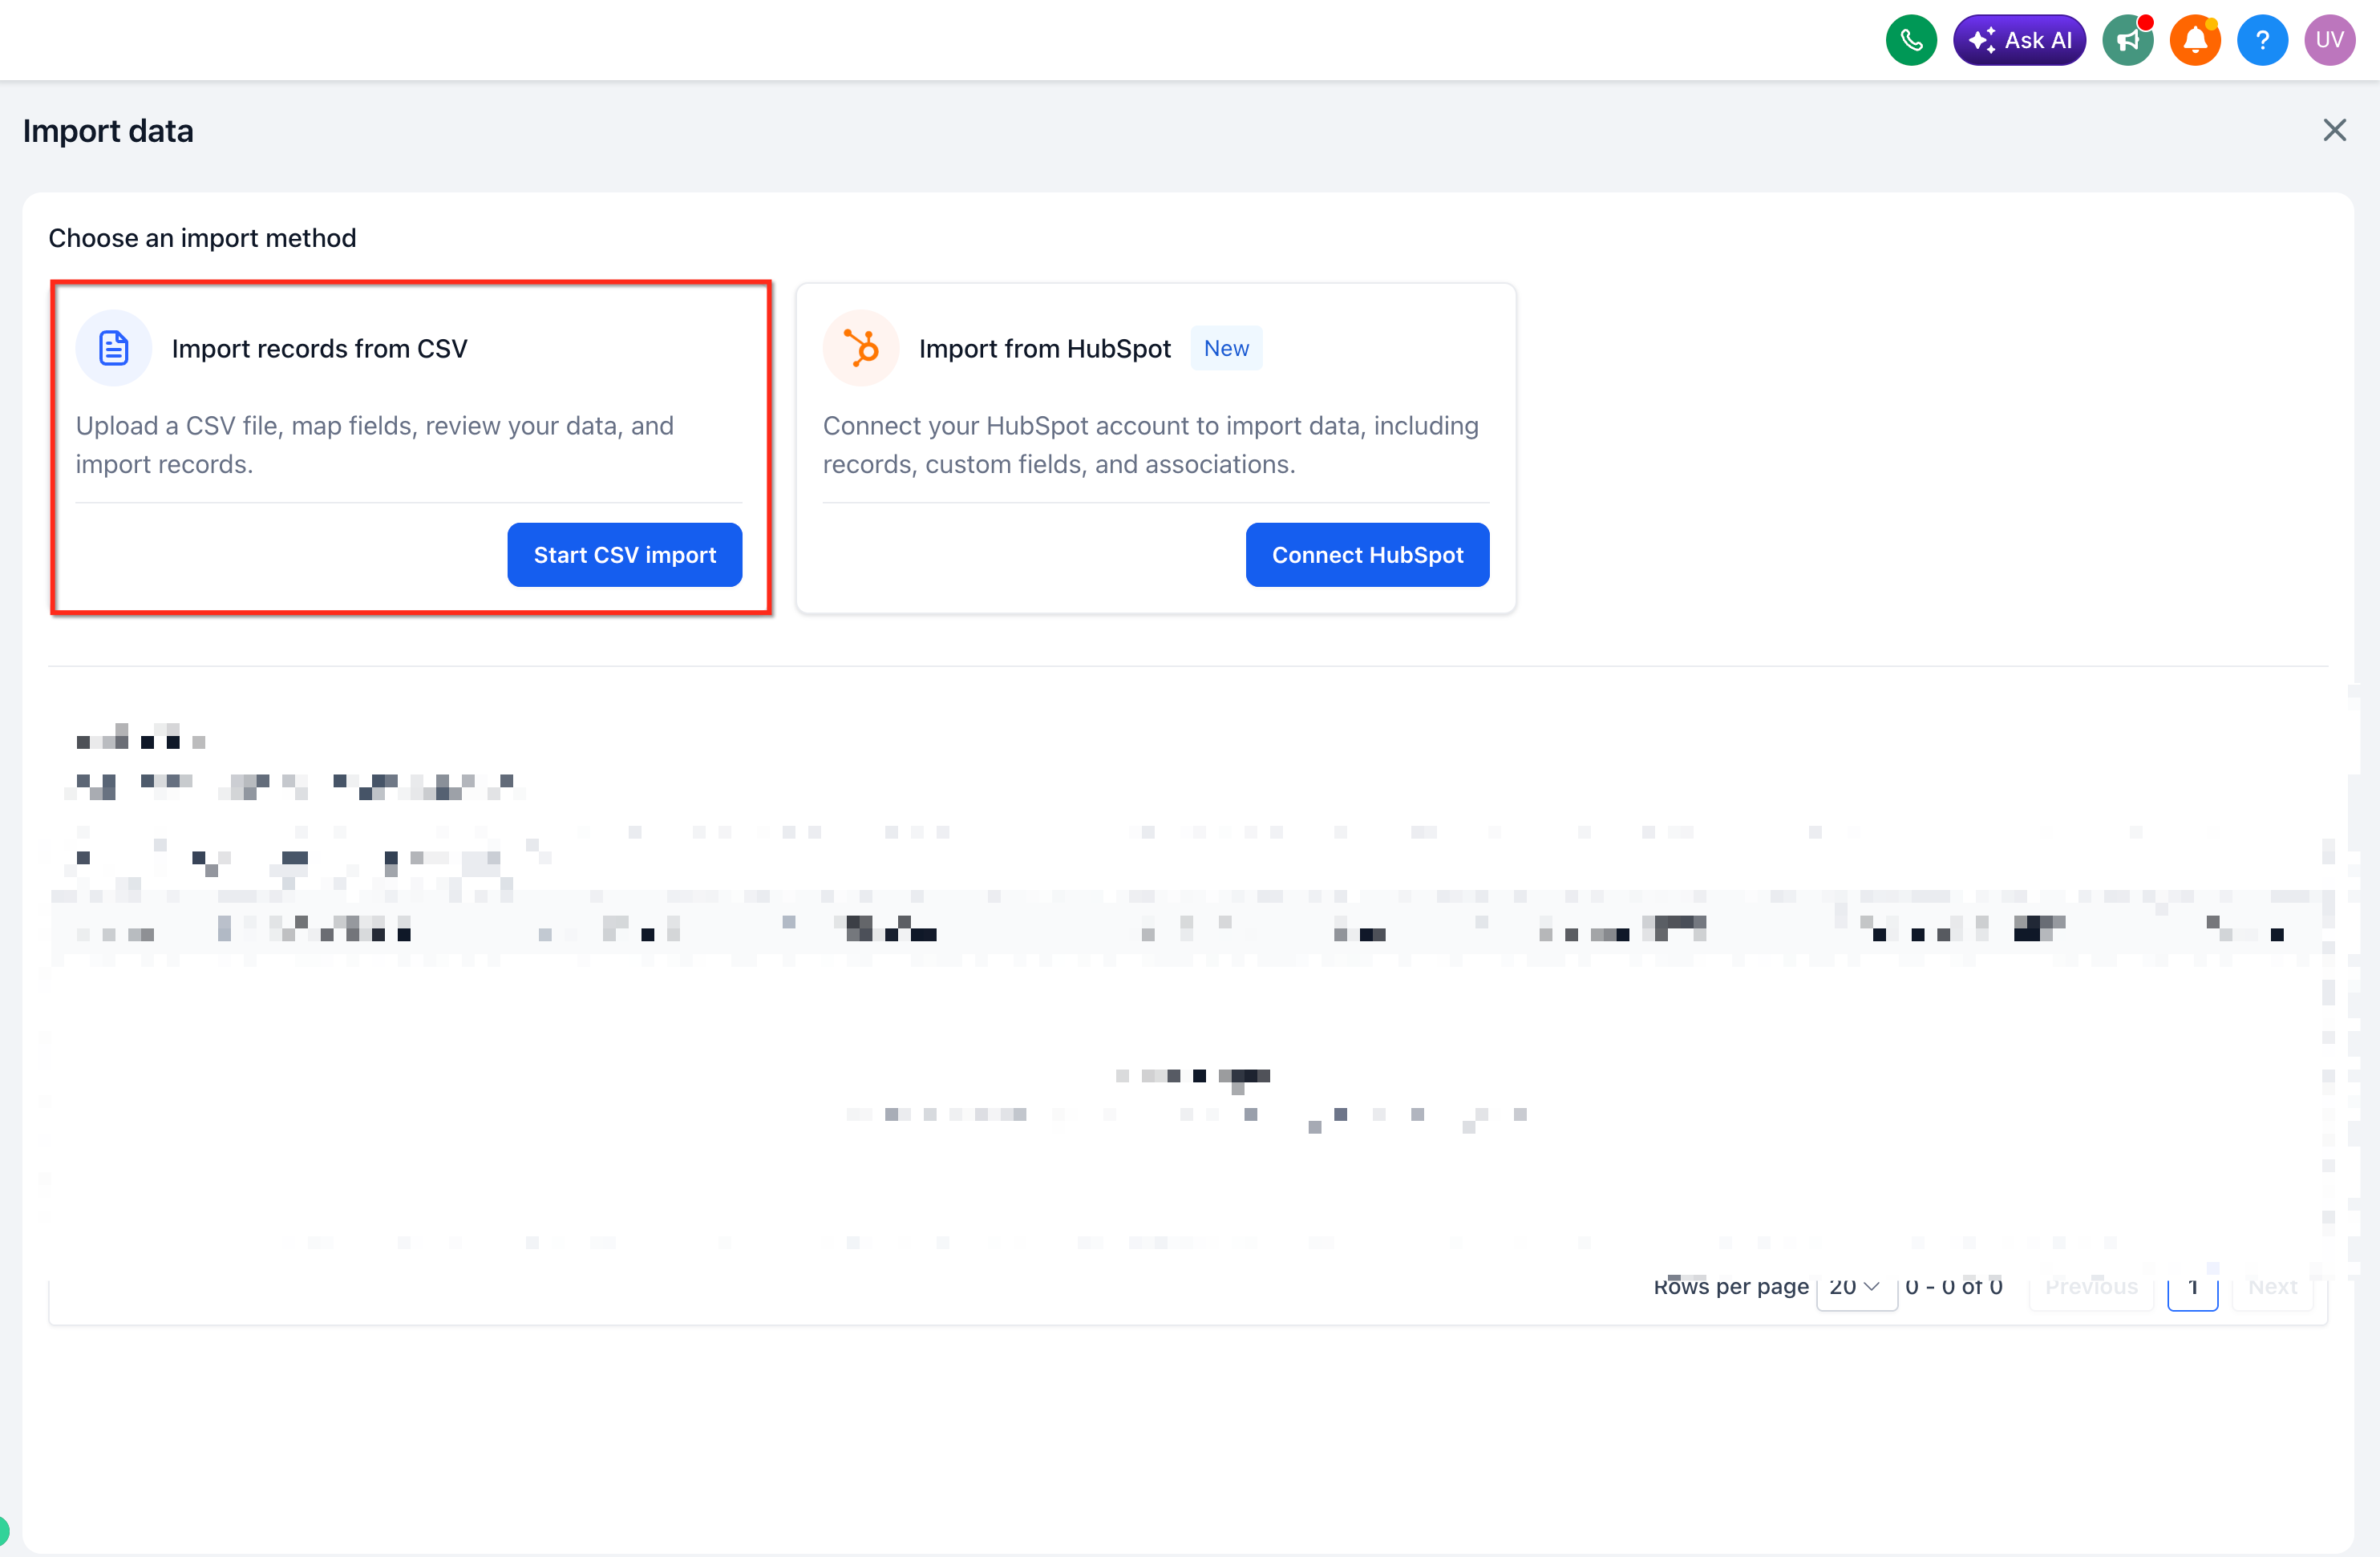Open the notifications bell icon

2195,40
